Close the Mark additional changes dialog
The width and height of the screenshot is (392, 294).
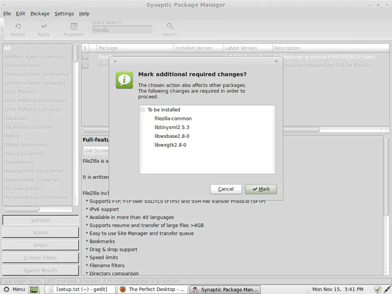(276, 61)
